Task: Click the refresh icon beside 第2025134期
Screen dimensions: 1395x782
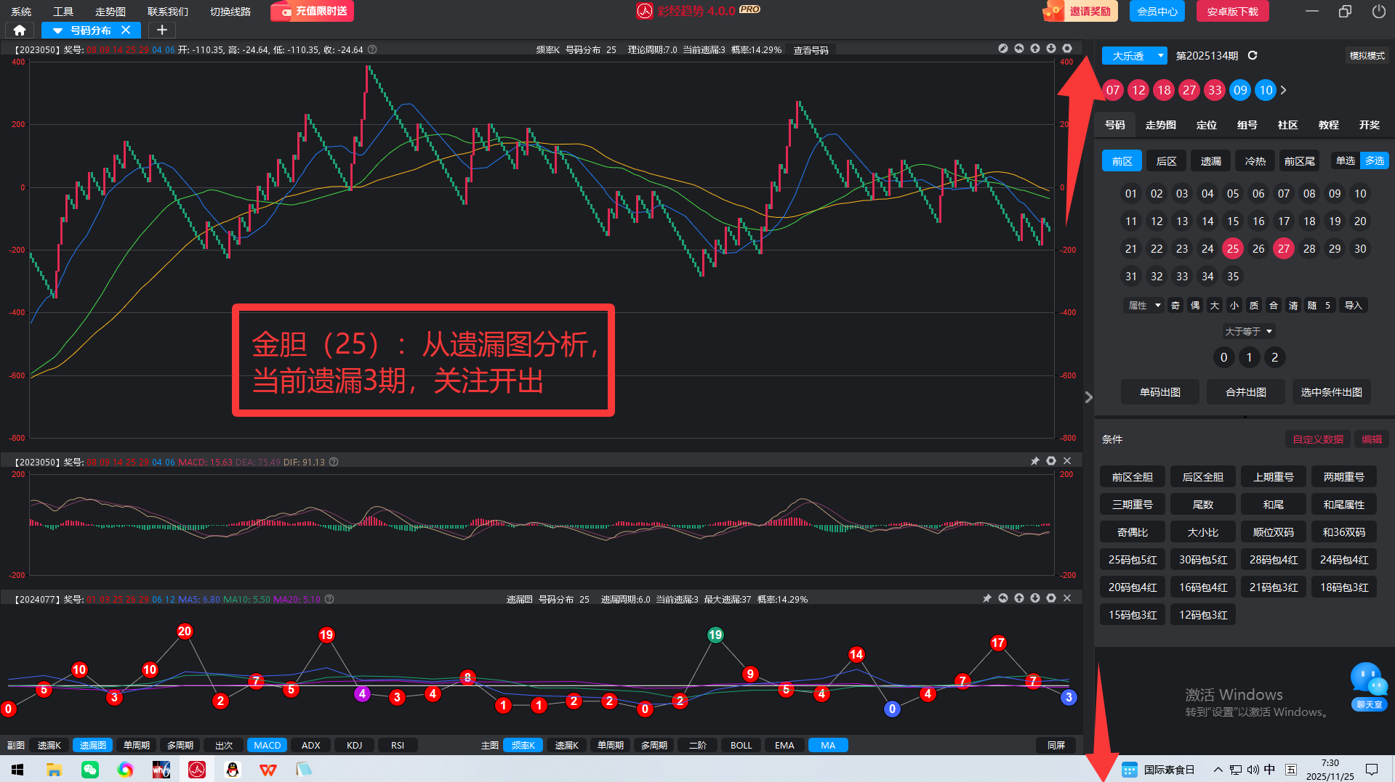Action: [x=1253, y=56]
